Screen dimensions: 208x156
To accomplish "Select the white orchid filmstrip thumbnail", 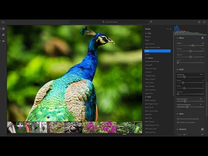I will (19, 127).
